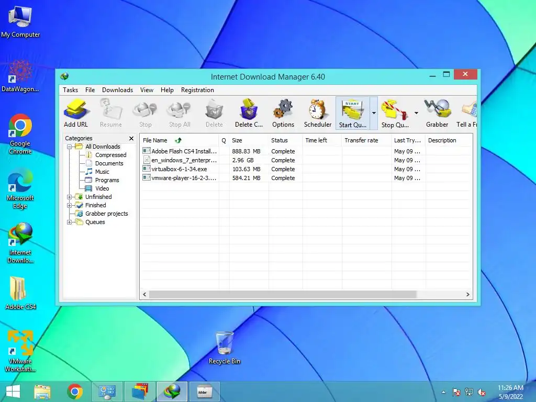Open File Explorer from the taskbar

click(x=42, y=392)
